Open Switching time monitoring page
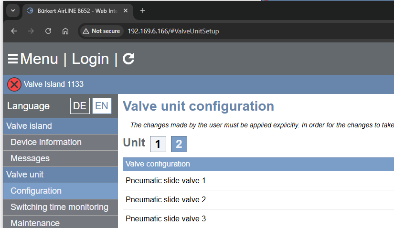 tap(61, 207)
